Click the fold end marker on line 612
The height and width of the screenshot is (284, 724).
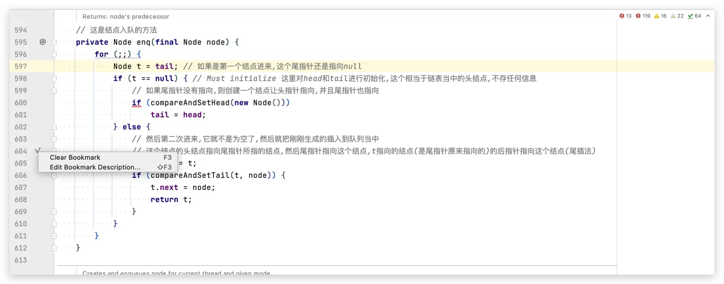(x=54, y=247)
